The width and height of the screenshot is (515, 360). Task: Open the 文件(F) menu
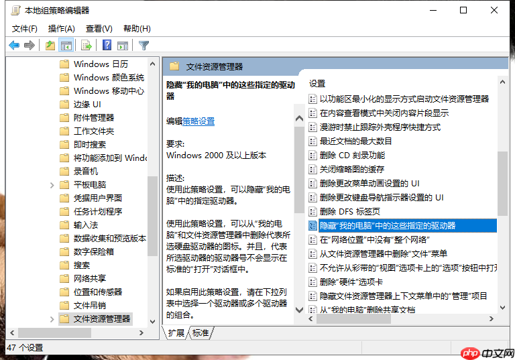25,29
